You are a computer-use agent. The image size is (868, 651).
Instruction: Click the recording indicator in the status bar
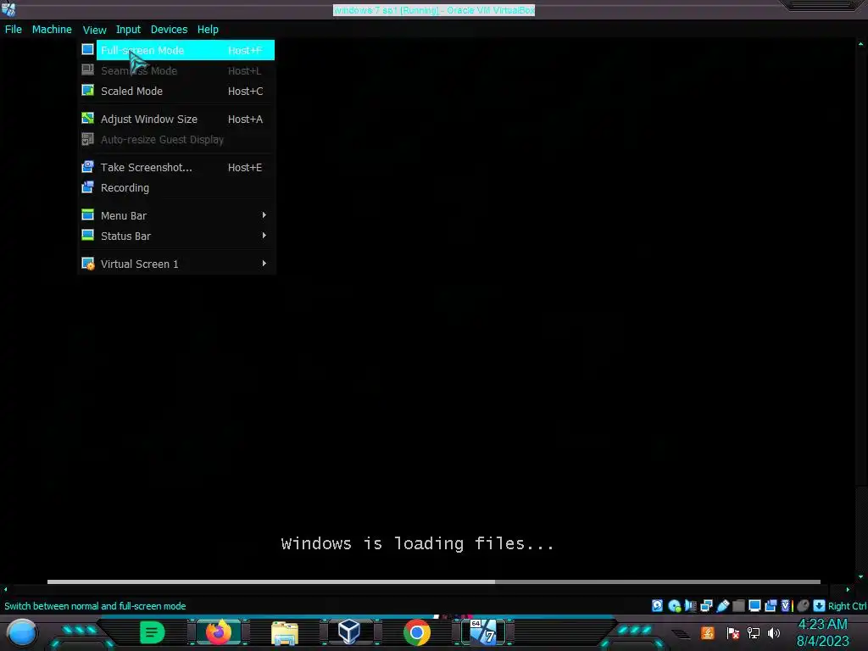pyautogui.click(x=771, y=605)
